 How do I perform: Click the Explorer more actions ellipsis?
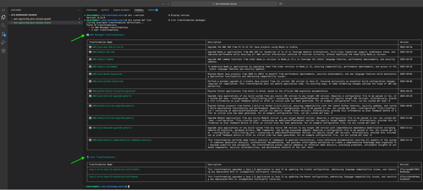[78, 10]
